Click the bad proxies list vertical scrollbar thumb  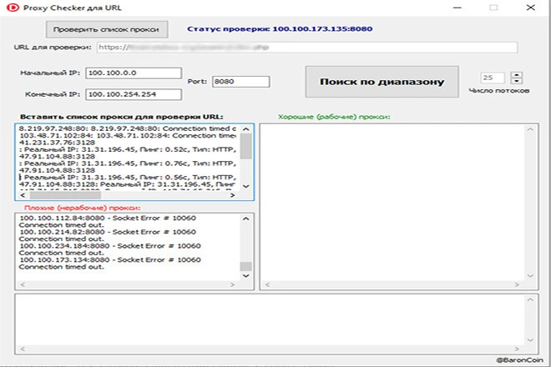[x=246, y=269]
